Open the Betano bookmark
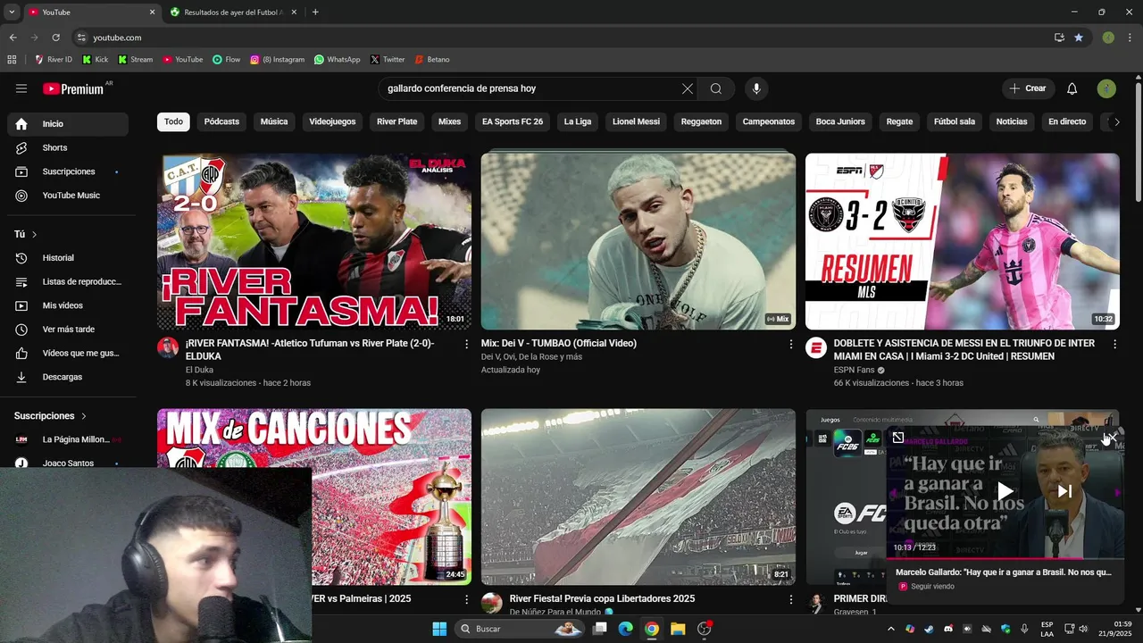 [432, 60]
